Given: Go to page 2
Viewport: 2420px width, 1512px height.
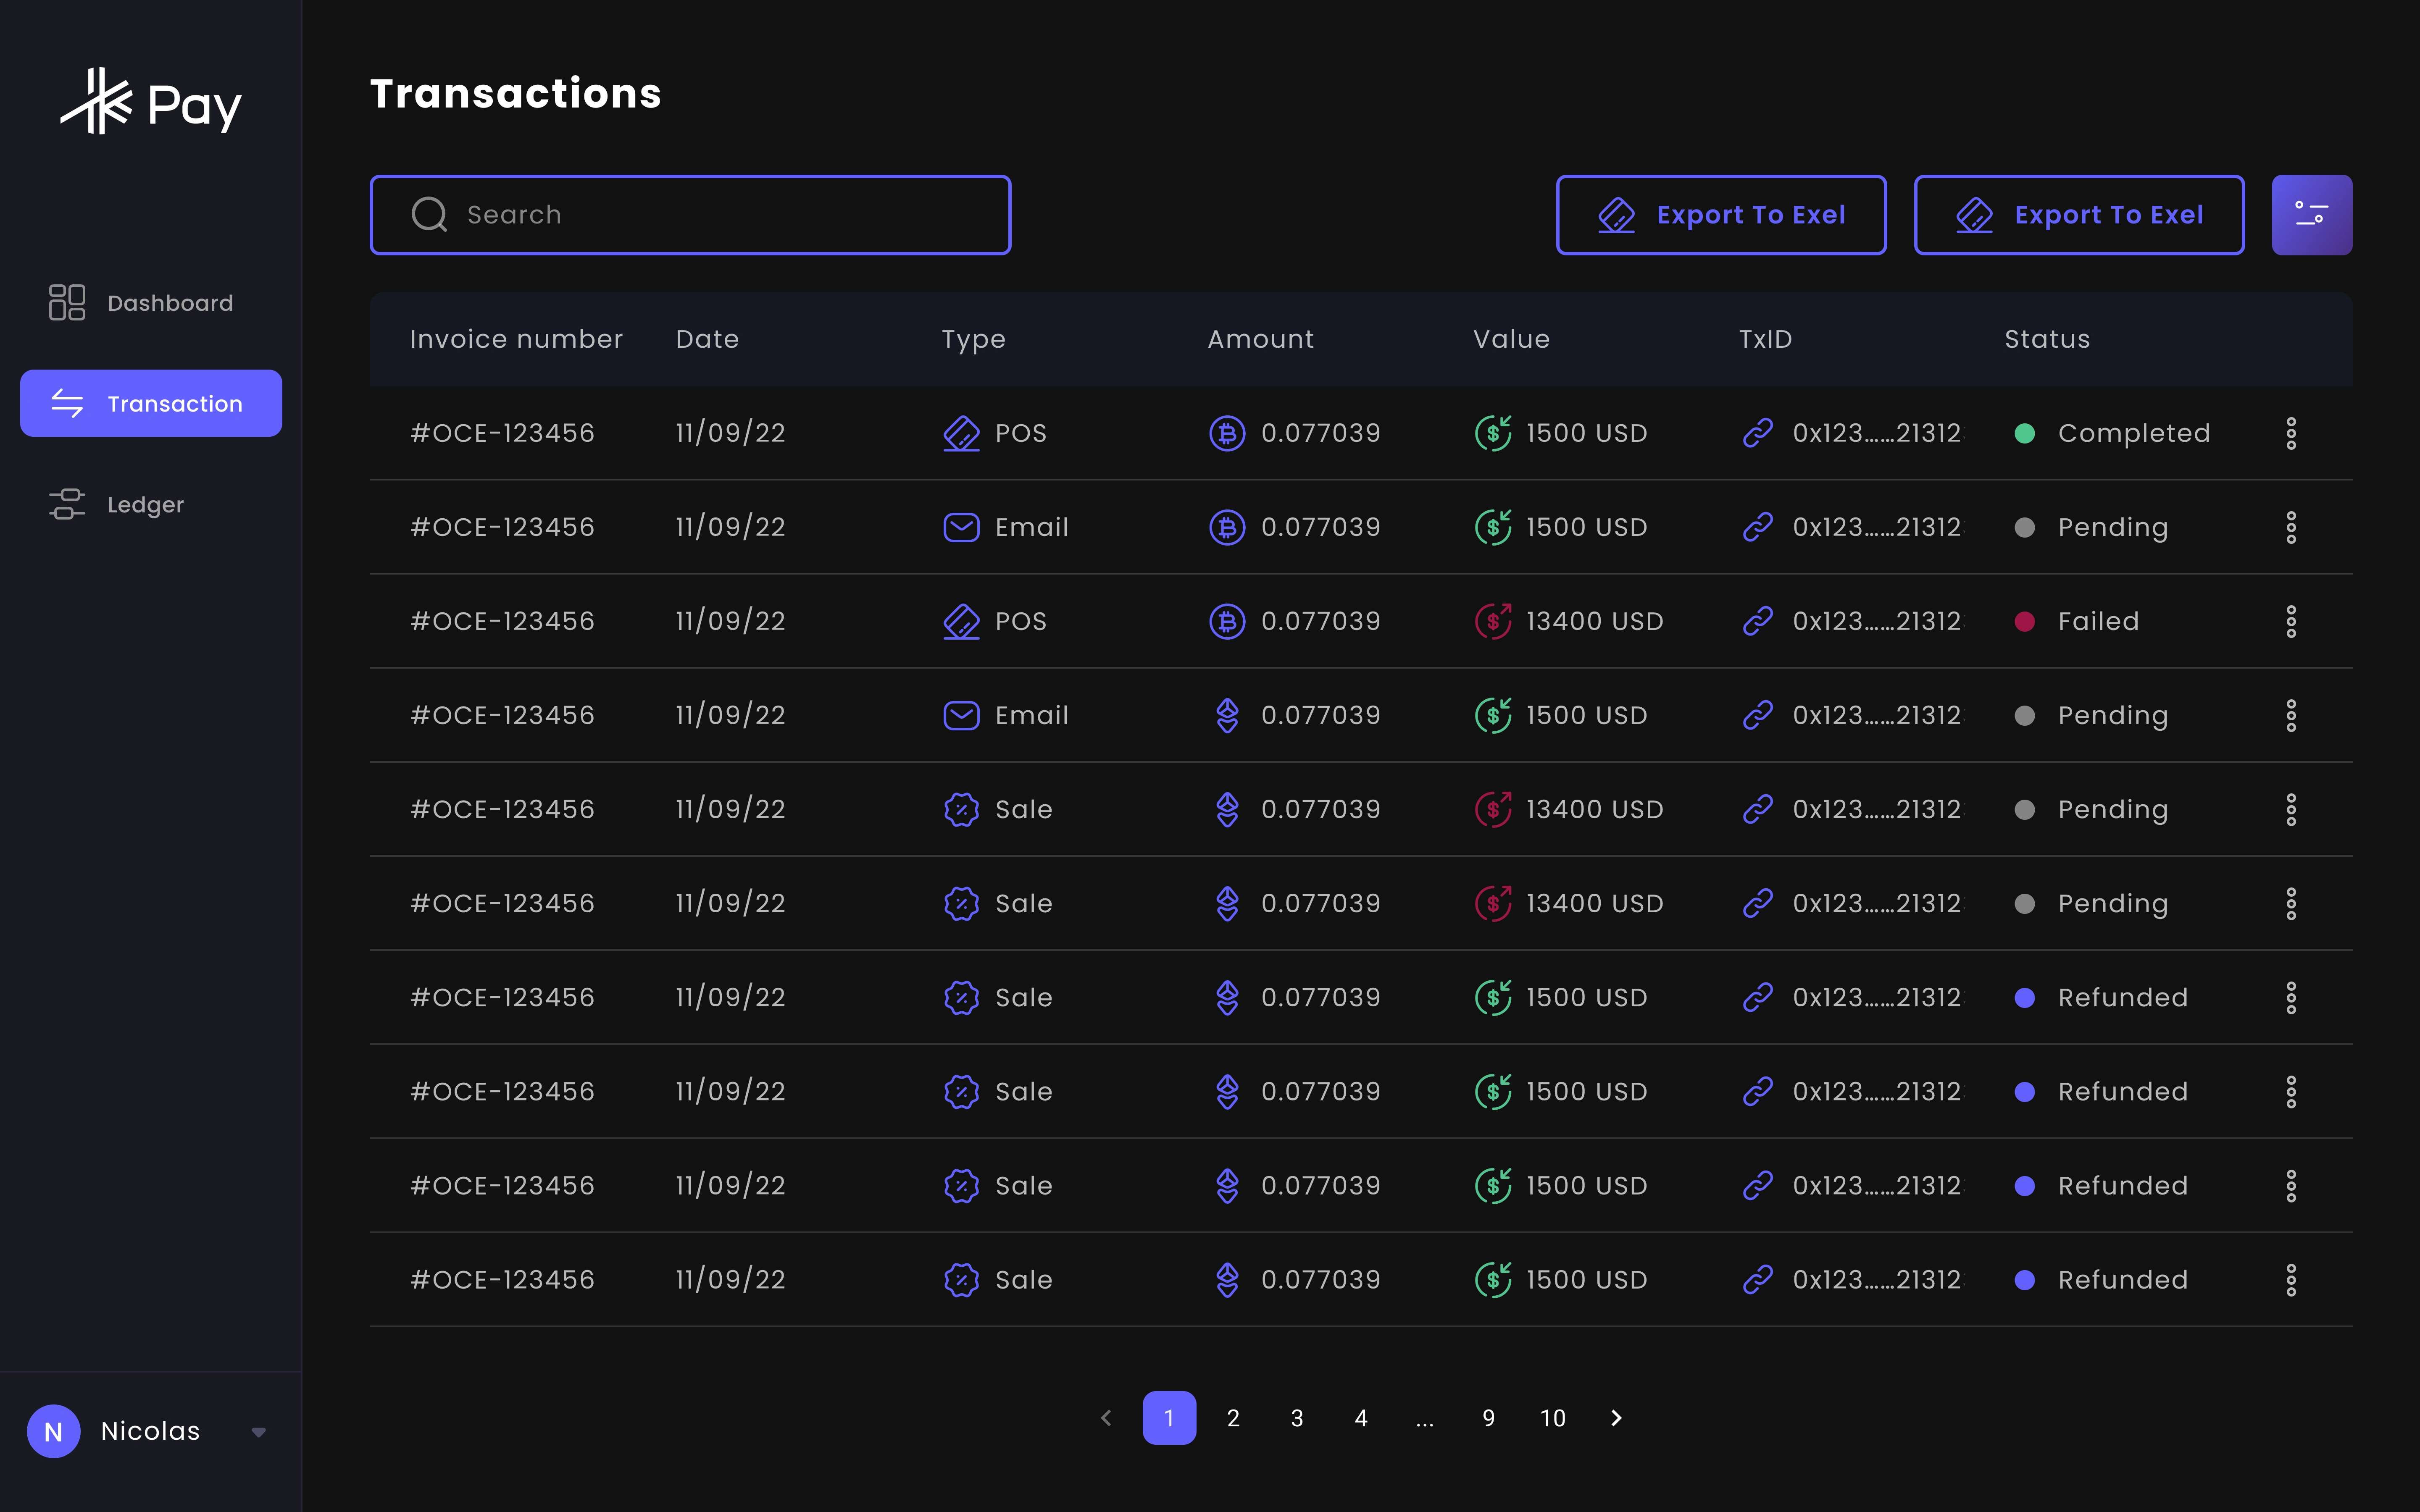Looking at the screenshot, I should [x=1233, y=1417].
